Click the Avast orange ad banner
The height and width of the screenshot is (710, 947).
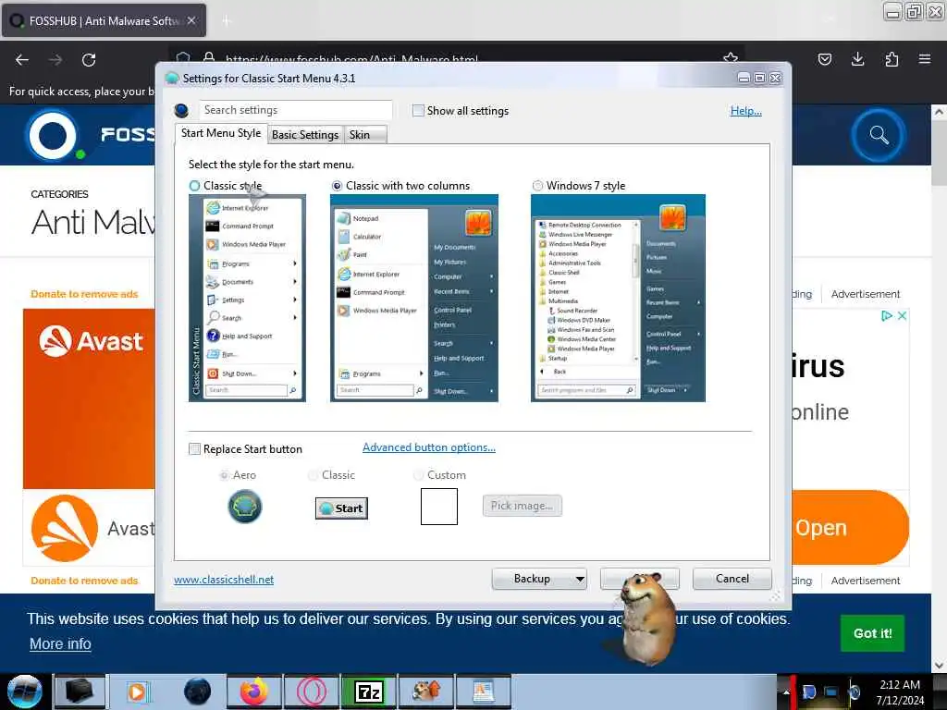point(90,398)
